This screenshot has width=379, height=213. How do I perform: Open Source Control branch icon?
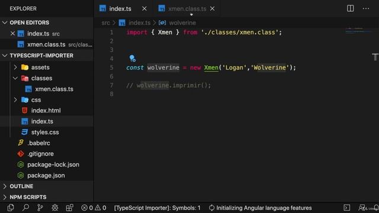pyautogui.click(x=40, y=208)
